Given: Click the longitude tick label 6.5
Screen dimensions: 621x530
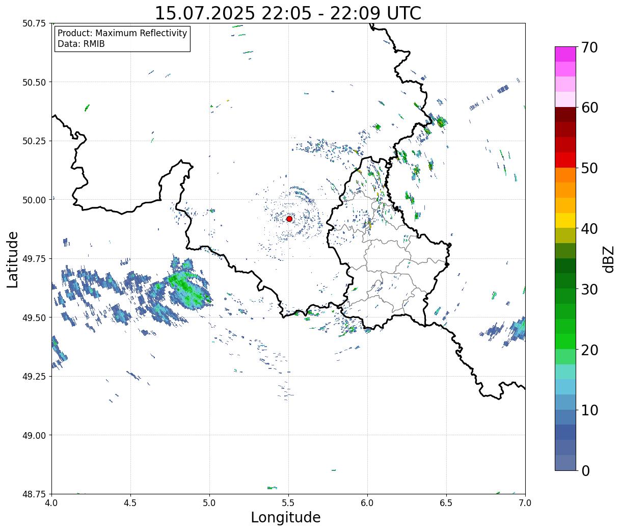Looking at the screenshot, I should [x=446, y=502].
